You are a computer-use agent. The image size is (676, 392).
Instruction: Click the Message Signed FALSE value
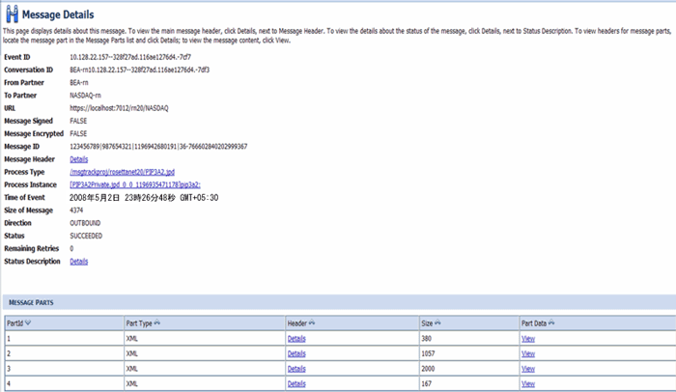(x=78, y=121)
